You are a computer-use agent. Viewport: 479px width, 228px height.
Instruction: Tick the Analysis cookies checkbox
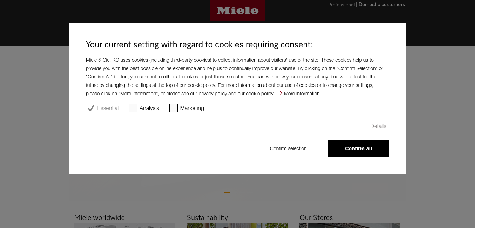(133, 108)
